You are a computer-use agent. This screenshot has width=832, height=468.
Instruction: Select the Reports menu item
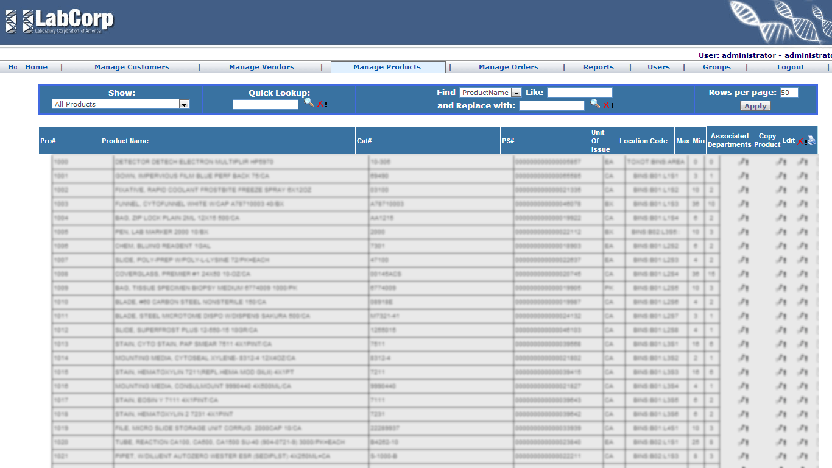pos(598,67)
